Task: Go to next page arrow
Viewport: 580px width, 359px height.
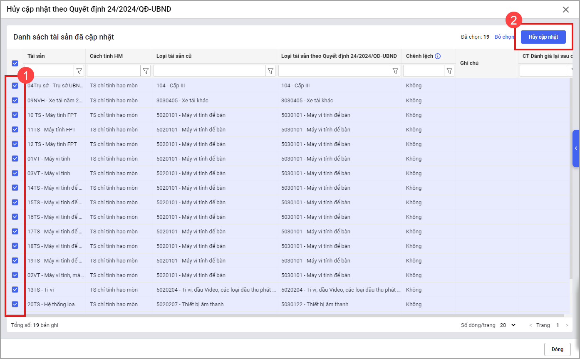Action: pos(567,325)
